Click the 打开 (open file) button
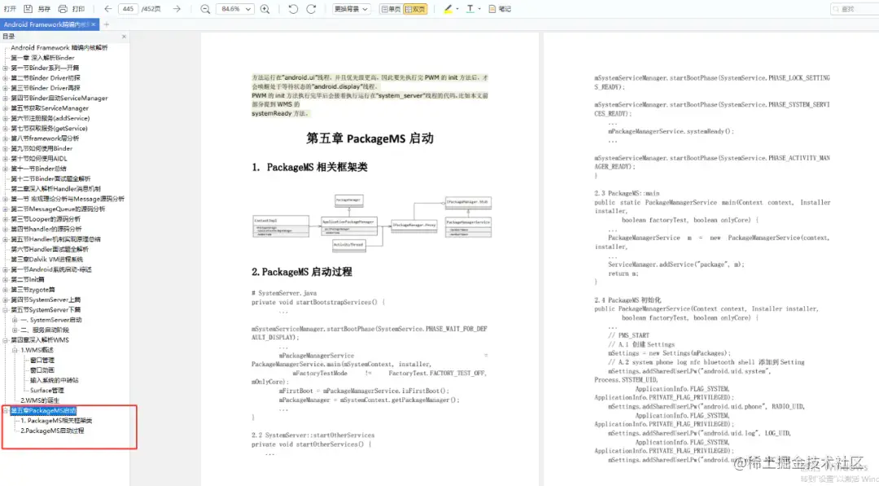This screenshot has width=879, height=486. pyautogui.click(x=10, y=9)
